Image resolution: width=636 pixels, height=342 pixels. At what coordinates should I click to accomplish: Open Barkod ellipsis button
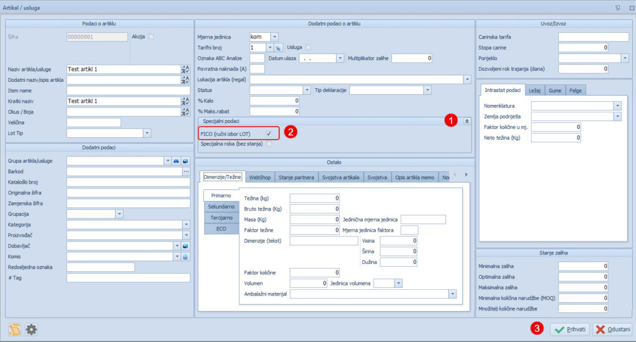pos(186,171)
